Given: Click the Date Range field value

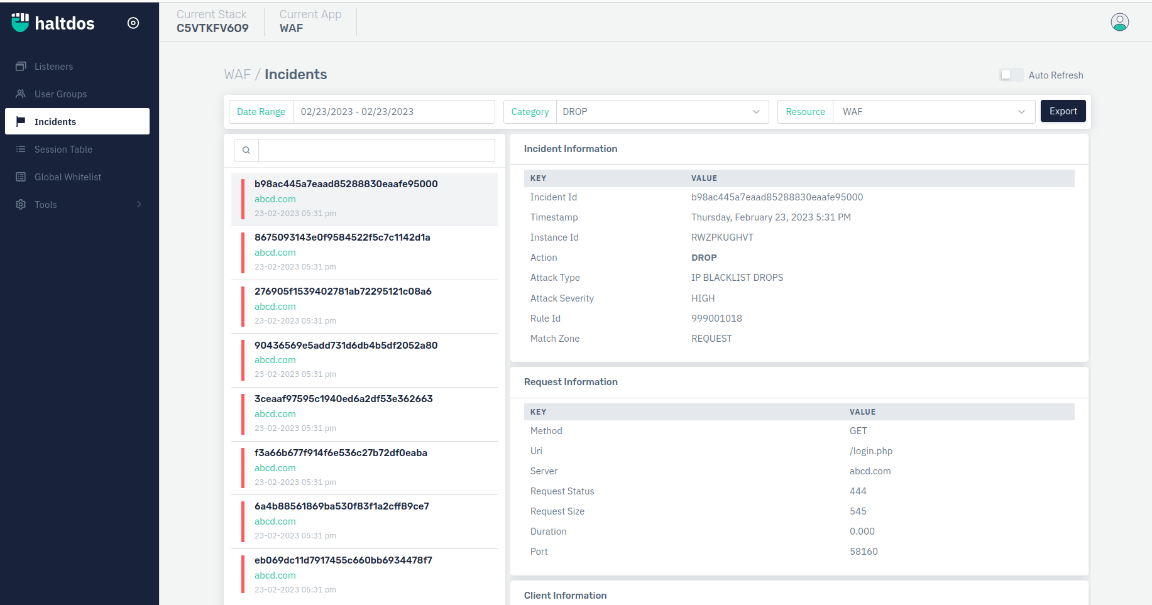Looking at the screenshot, I should click(393, 112).
